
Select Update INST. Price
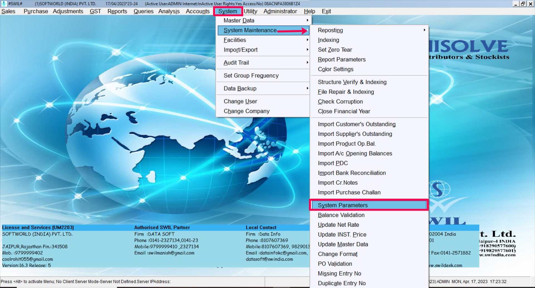(x=369, y=235)
